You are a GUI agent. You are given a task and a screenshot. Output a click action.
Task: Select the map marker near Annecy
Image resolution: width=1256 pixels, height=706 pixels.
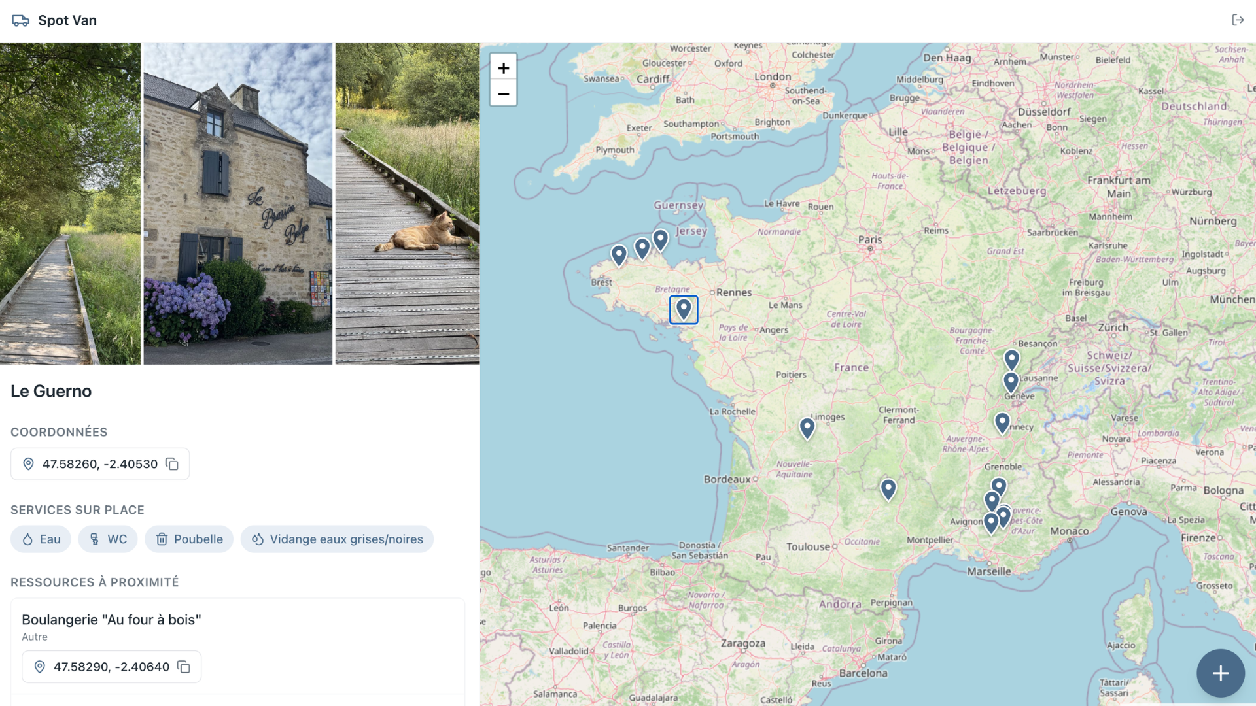coord(1002,423)
